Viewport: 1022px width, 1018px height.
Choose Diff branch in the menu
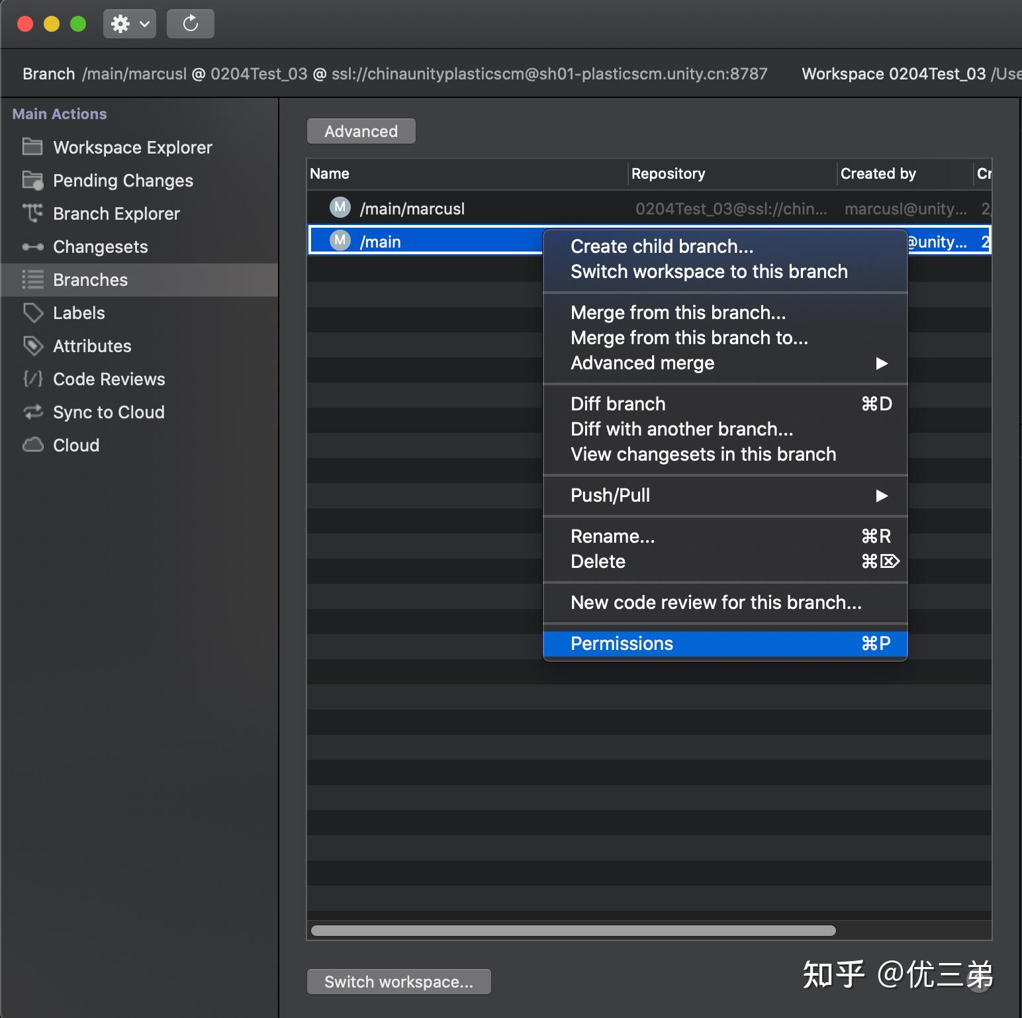coord(618,403)
